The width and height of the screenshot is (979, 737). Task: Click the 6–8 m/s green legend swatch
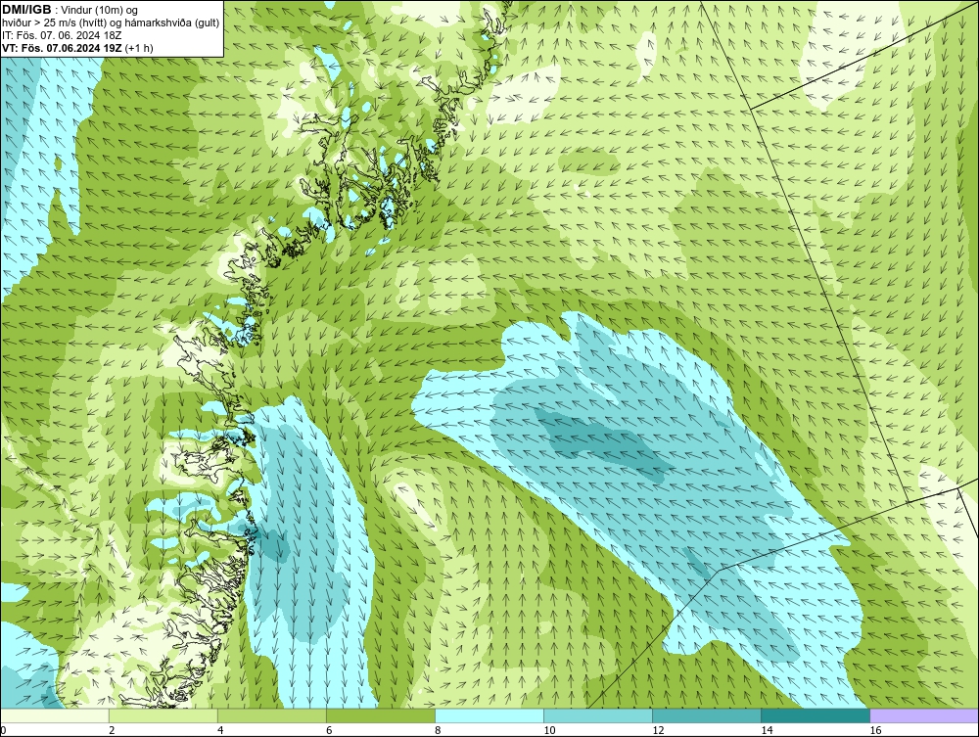(x=381, y=715)
